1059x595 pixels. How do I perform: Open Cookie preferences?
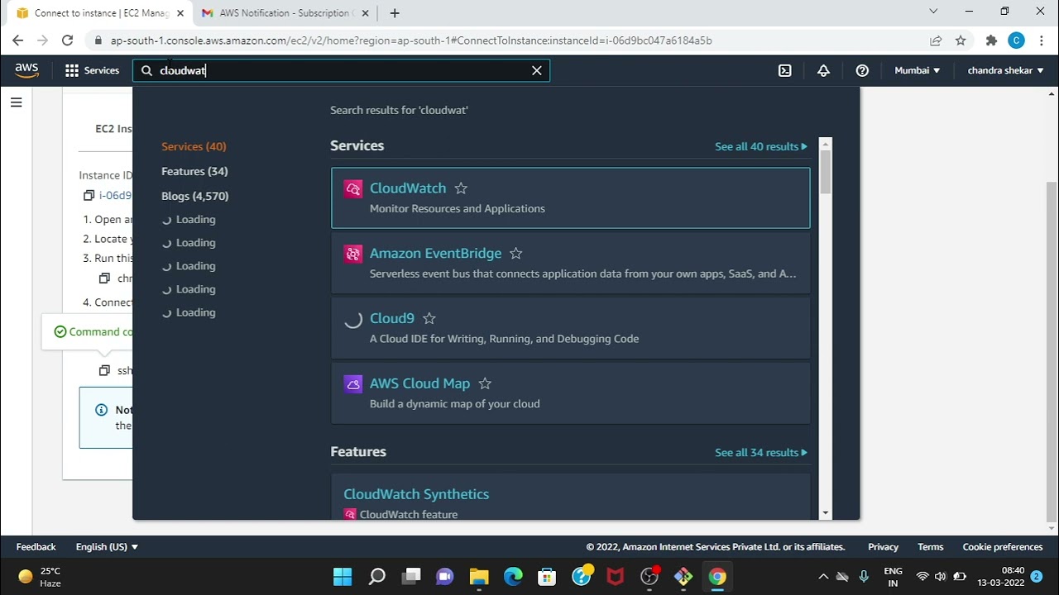pyautogui.click(x=1003, y=547)
